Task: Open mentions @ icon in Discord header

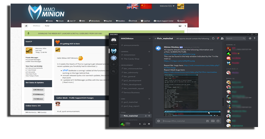Action: pyautogui.click(x=250, y=38)
